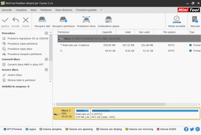The width and height of the screenshot is (201, 135).
Task: Sort by the Tipo column header
Action: (x=195, y=32)
